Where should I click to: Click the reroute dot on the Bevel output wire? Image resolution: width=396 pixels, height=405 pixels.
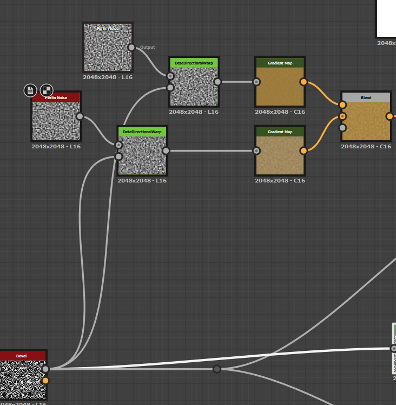pos(217,369)
